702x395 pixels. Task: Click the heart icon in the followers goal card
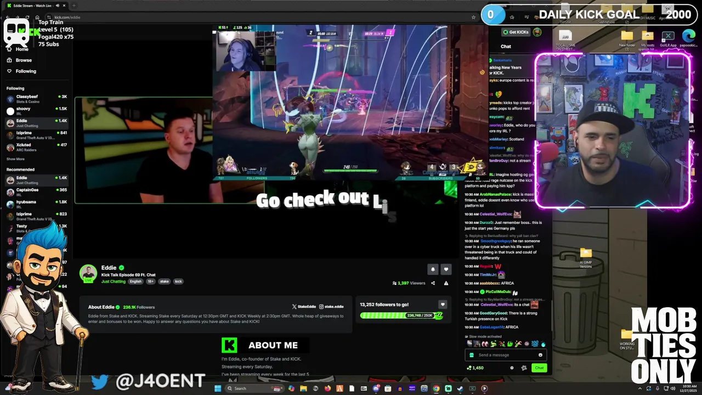[443, 304]
